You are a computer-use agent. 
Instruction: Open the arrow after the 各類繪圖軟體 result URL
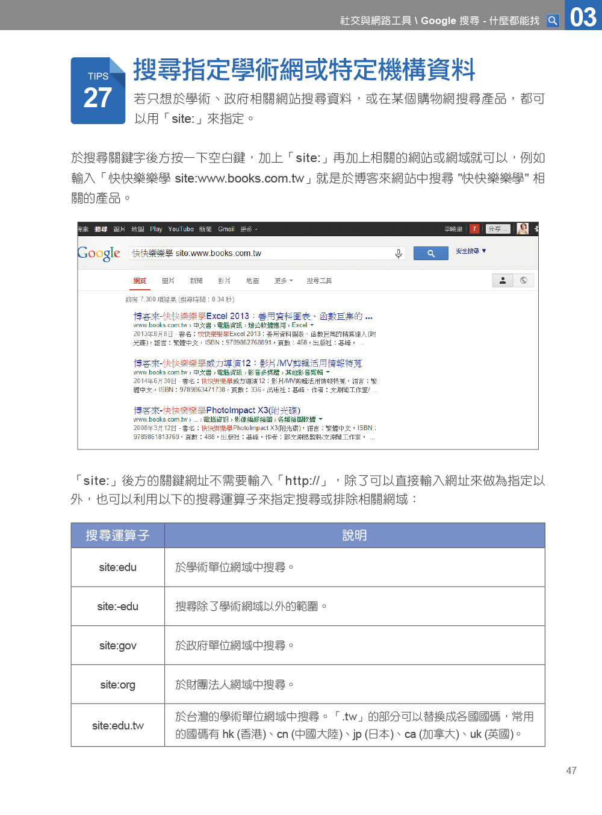tap(321, 419)
